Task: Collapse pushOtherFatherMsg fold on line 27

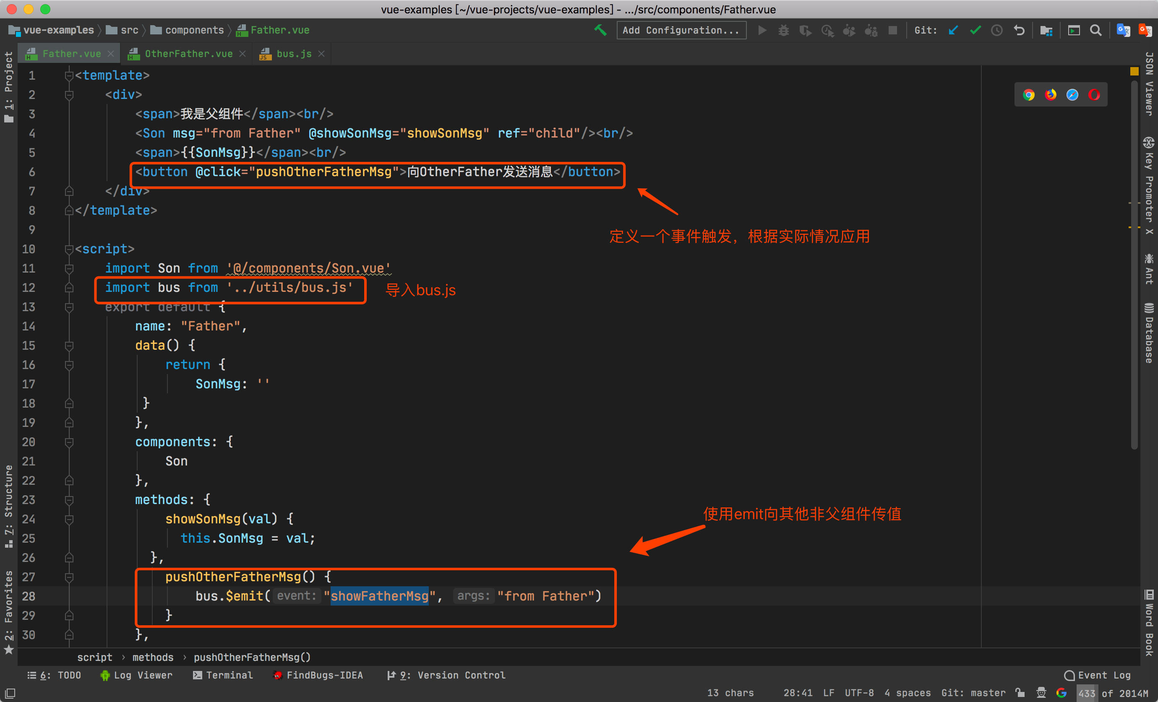Action: [x=69, y=577]
